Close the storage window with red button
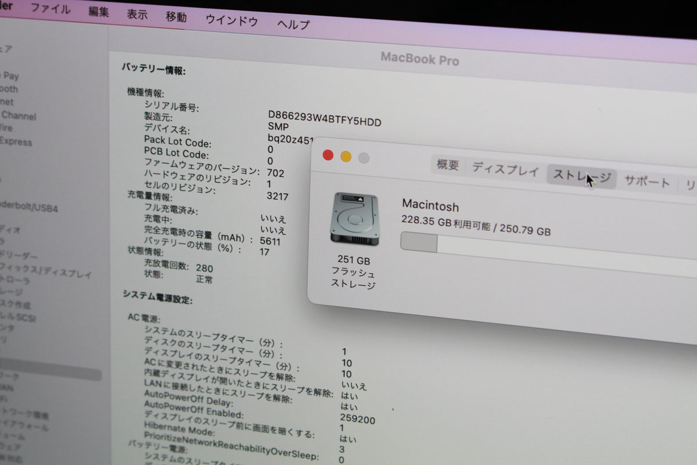The image size is (697, 465). pos(328,155)
